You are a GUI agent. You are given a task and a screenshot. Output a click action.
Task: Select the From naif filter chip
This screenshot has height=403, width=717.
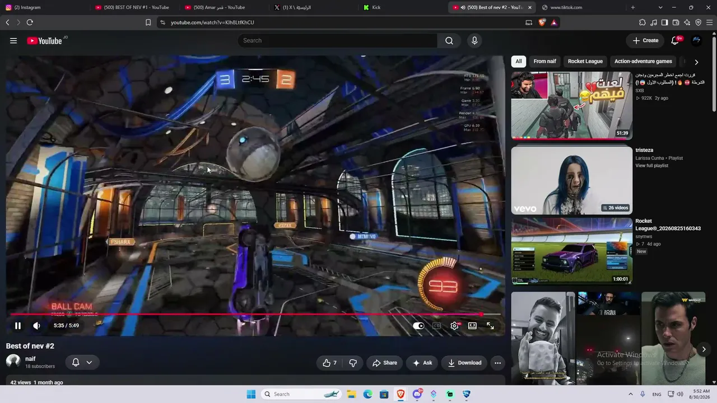coord(545,62)
